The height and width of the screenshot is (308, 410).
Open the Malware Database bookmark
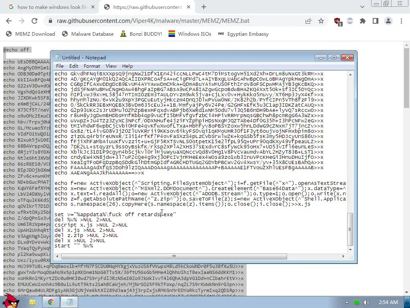tap(88, 34)
